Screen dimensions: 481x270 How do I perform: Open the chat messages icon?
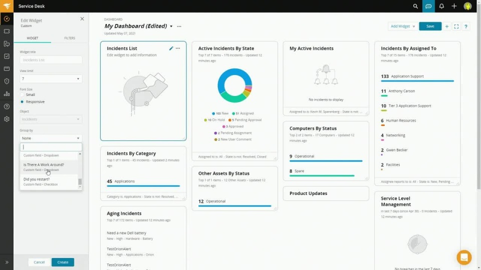(428, 6)
